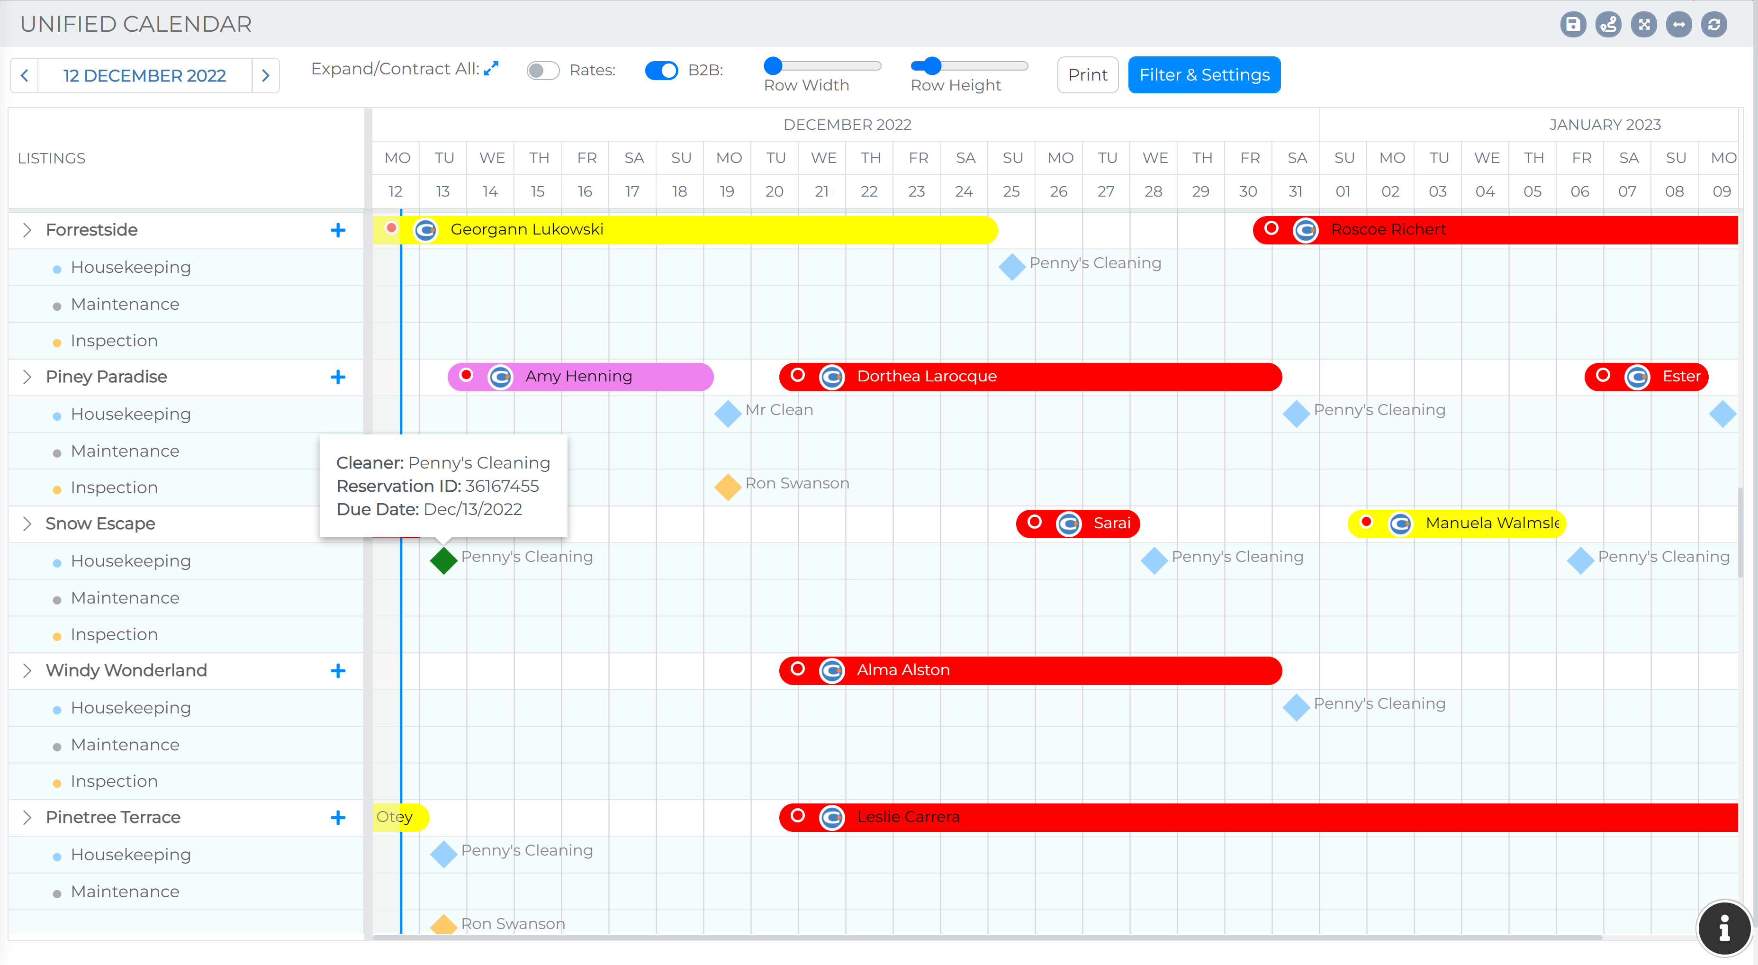Click the route map icon in header
Viewport: 1758px width, 965px height.
point(1609,25)
